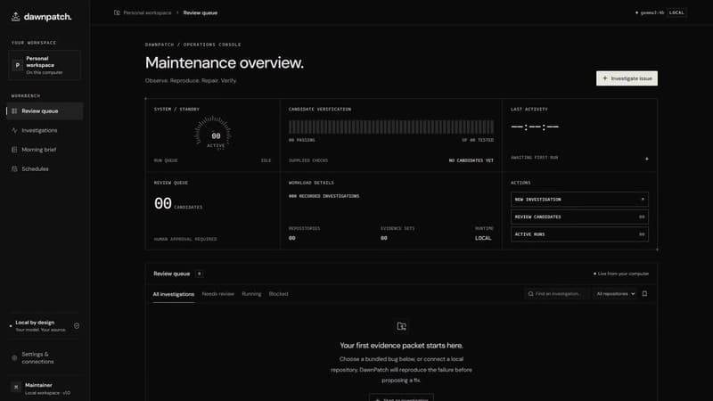Click the candidate verification progress bar
The image size is (713, 401).
[391, 127]
